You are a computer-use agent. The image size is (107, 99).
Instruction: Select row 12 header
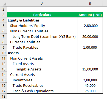pyautogui.click(x=3, y=64)
